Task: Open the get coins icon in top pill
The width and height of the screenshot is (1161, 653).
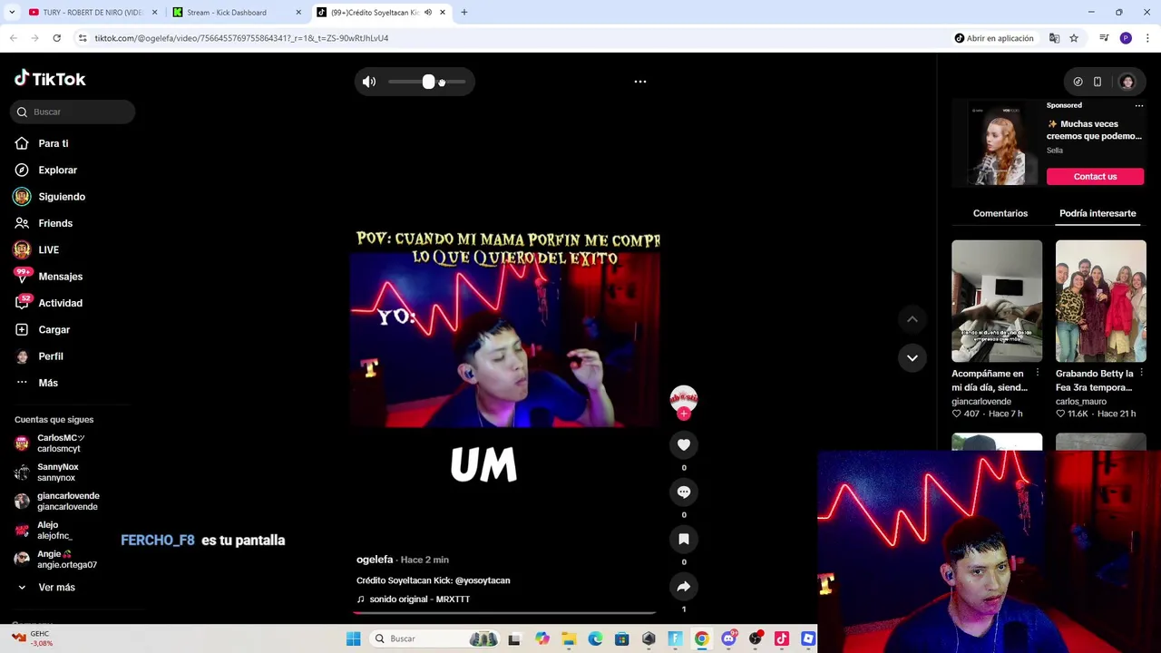Action: point(1078,82)
